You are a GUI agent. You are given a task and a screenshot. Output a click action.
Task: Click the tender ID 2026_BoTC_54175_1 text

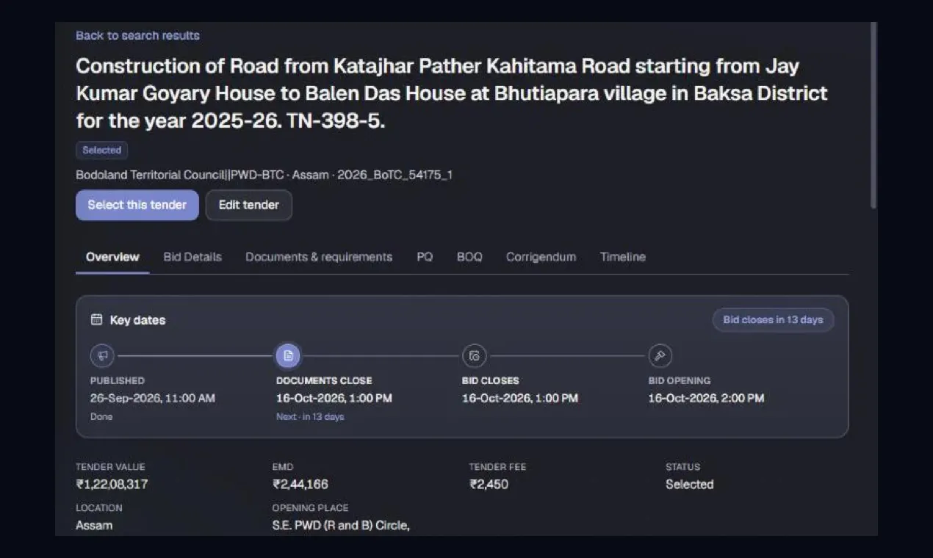click(x=395, y=175)
